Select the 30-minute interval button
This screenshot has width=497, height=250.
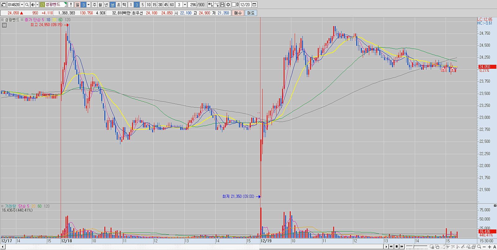point(160,5)
